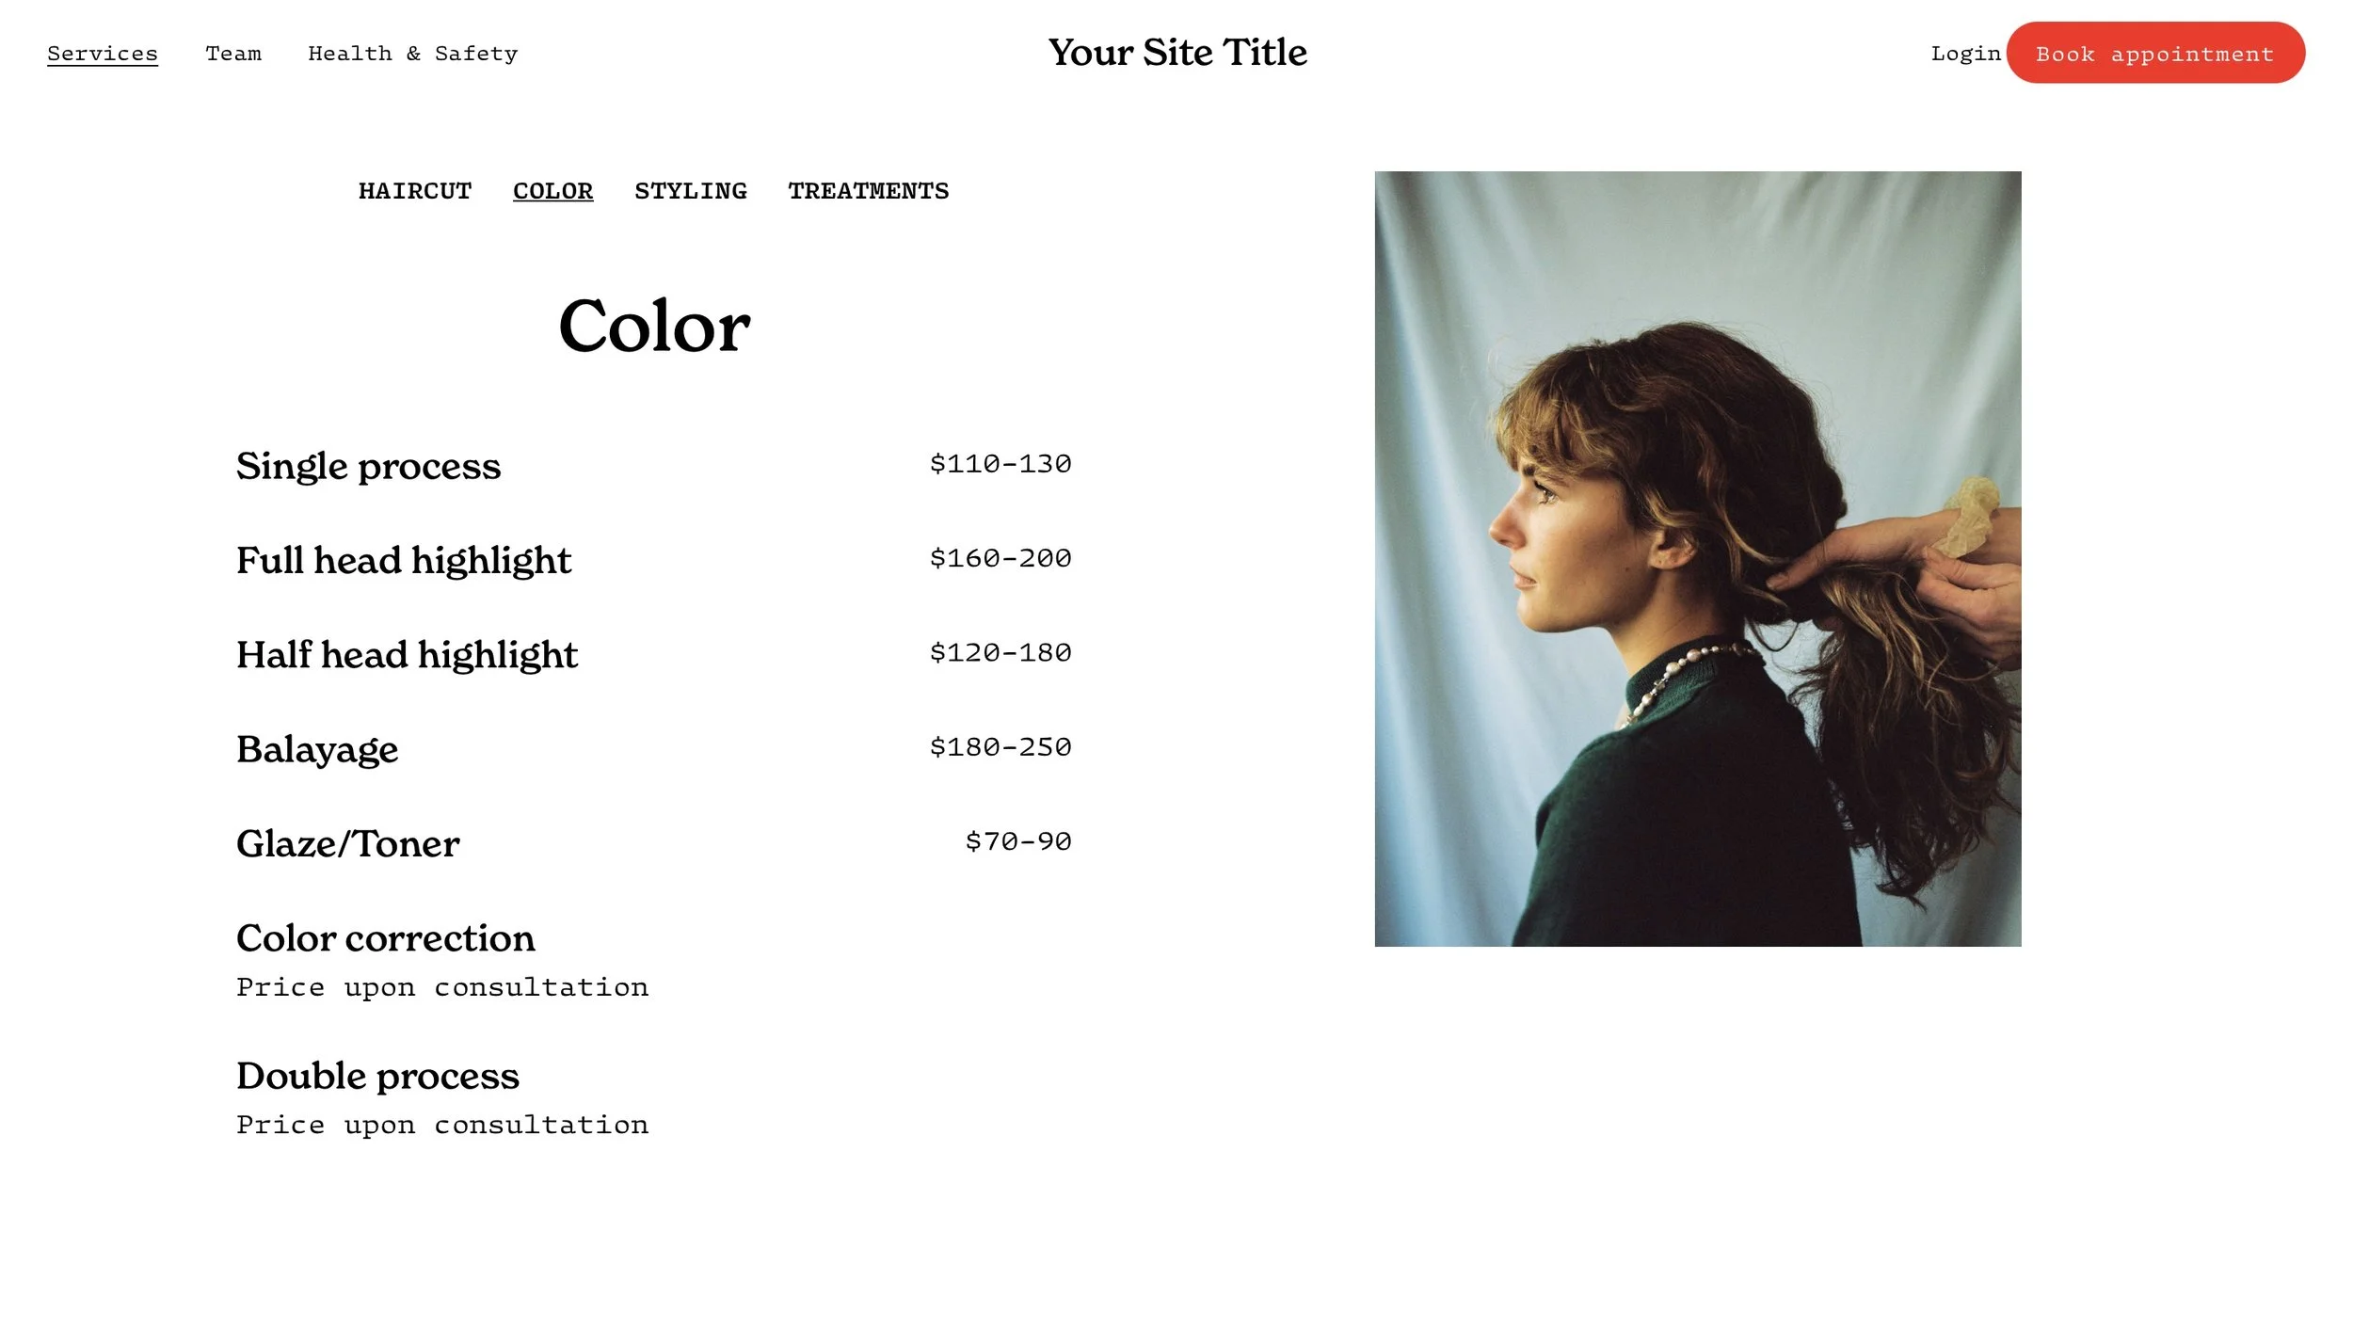This screenshot has width=2353, height=1343.
Task: Click the Glaze/Toner service name
Action: (x=348, y=843)
